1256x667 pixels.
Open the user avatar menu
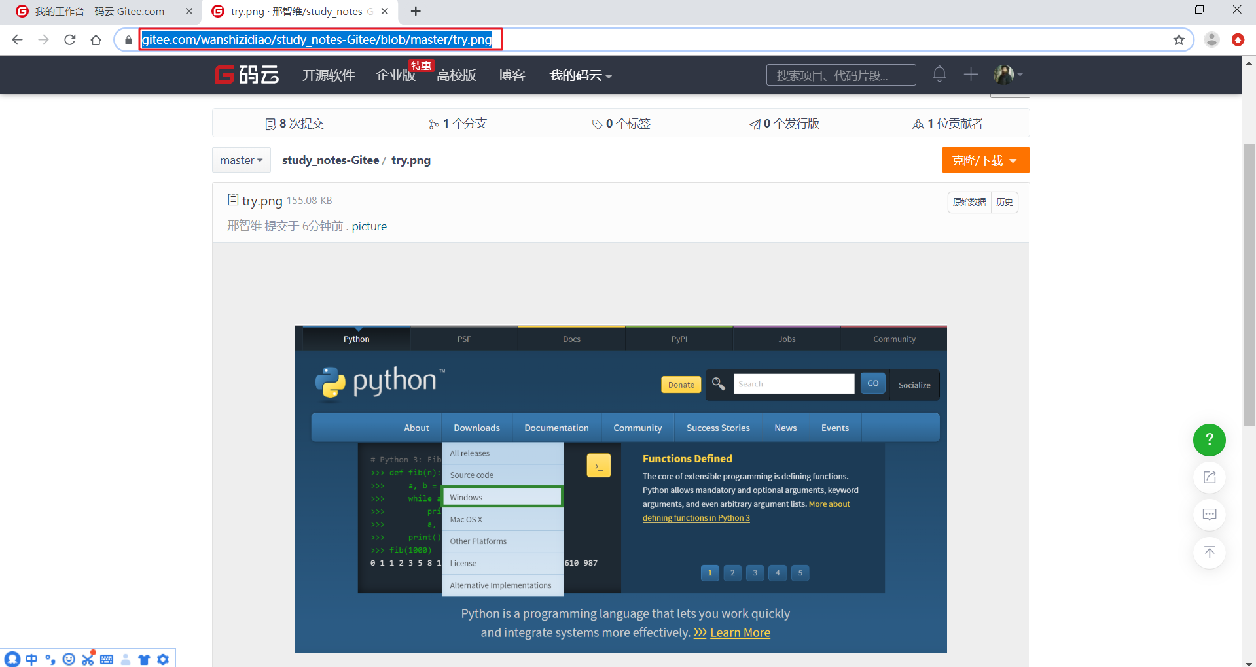(x=1008, y=74)
